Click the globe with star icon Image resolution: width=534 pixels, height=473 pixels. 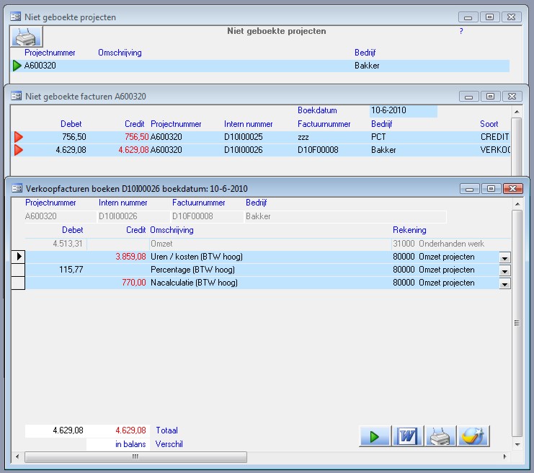pyautogui.click(x=473, y=436)
